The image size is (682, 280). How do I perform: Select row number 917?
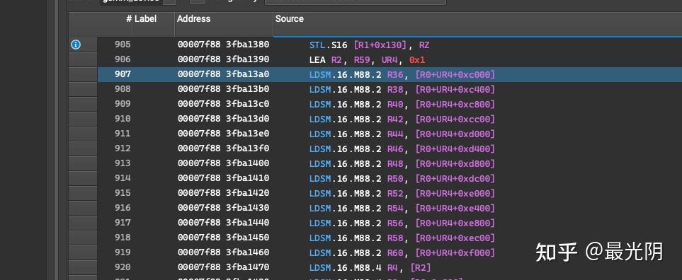click(x=123, y=223)
